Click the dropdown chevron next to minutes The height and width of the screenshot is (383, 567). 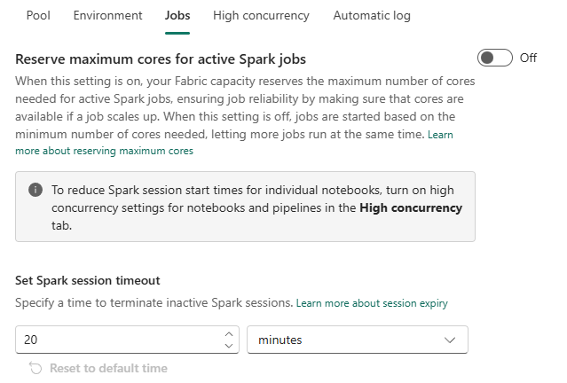point(450,340)
